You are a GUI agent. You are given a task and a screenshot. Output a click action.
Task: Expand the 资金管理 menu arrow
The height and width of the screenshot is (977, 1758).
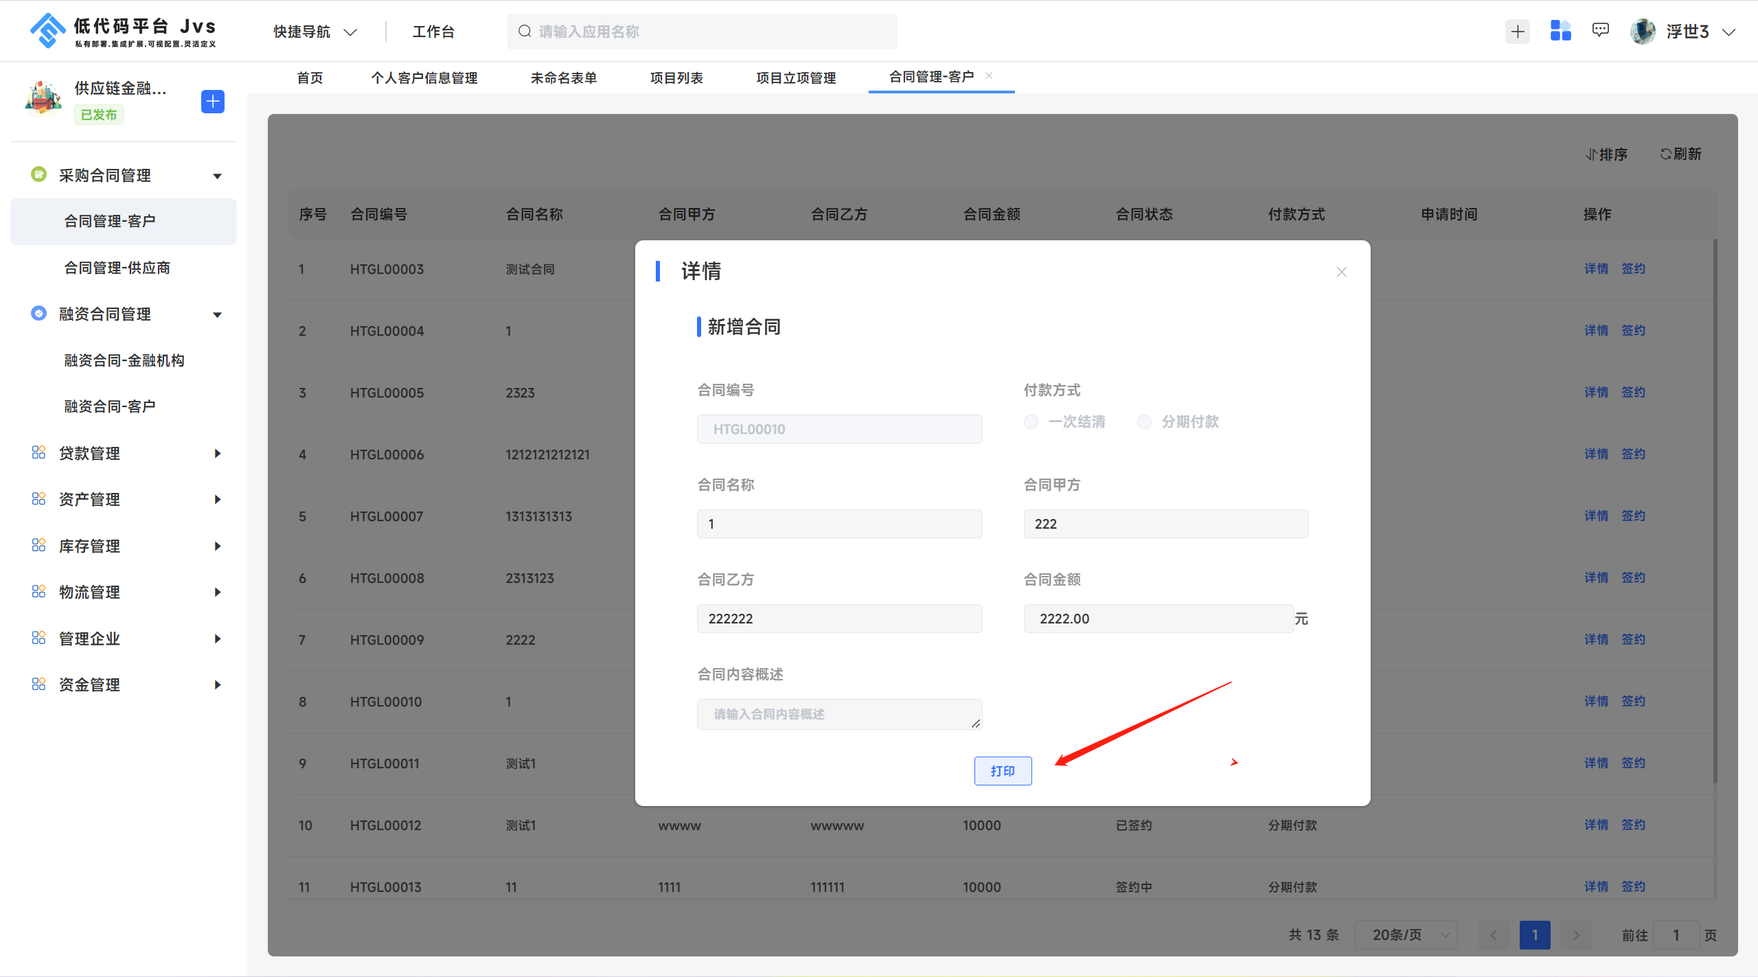point(218,685)
